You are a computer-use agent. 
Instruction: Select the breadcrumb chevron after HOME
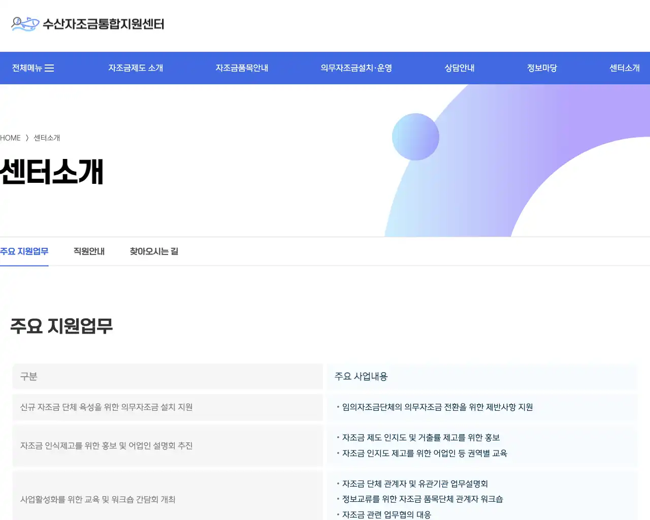coord(28,138)
